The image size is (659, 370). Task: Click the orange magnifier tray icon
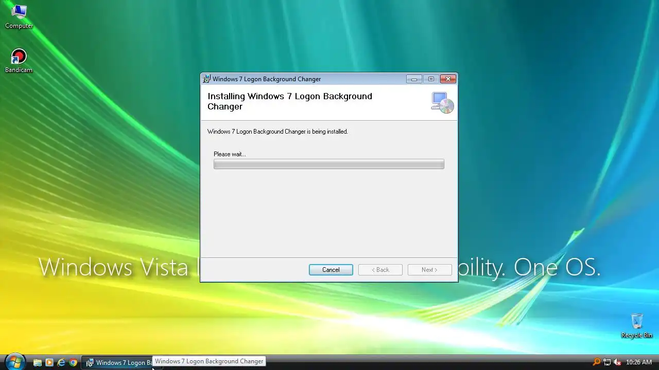click(x=597, y=362)
